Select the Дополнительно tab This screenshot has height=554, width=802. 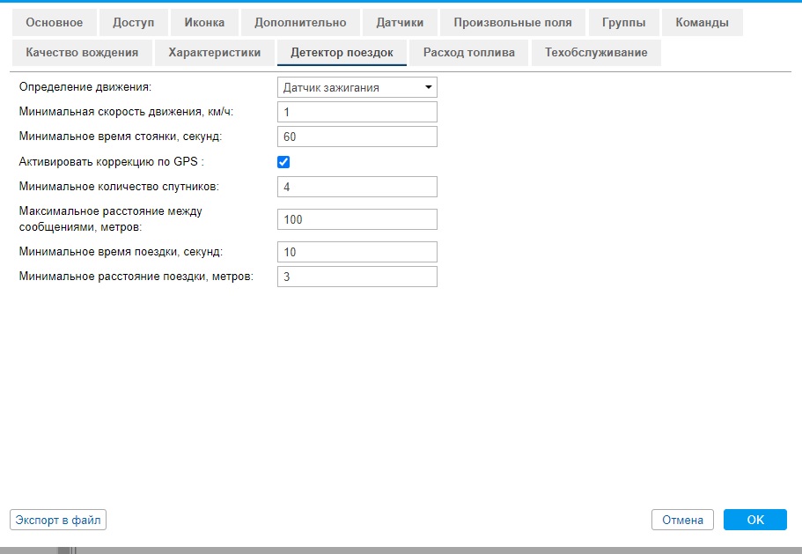(300, 22)
